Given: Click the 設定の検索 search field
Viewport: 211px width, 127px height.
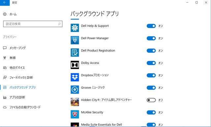Looking at the screenshot, I should pyautogui.click(x=33, y=24).
